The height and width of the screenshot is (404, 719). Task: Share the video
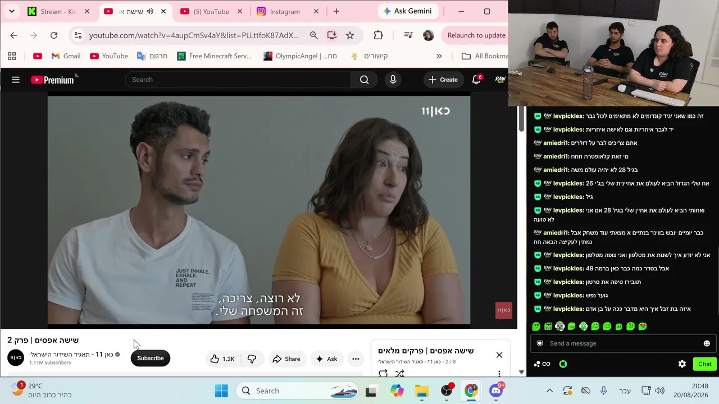[x=286, y=359]
